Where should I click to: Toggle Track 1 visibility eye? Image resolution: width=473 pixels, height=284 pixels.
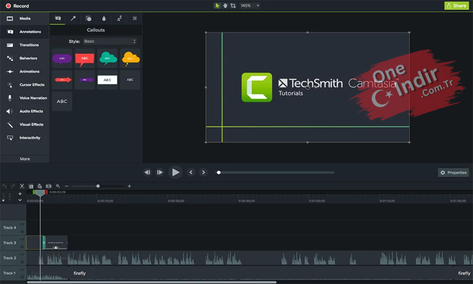(x=22, y=270)
